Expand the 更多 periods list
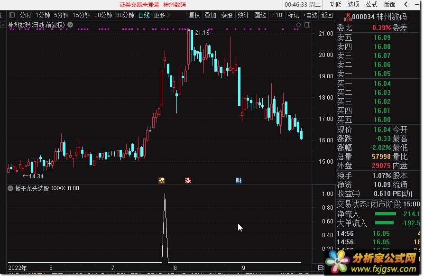 [162, 16]
